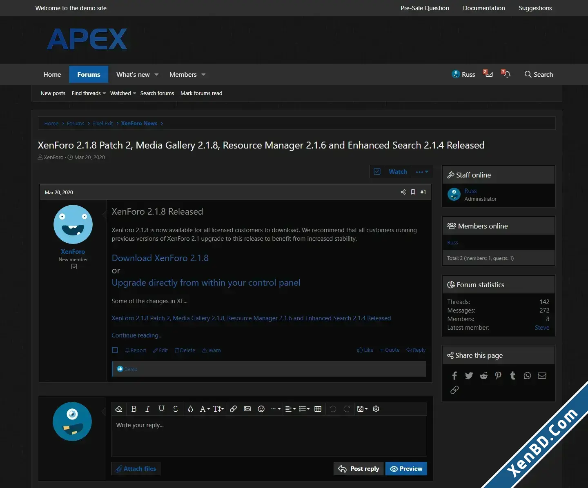
Task: Open Search in navigation bar
Action: (539, 74)
